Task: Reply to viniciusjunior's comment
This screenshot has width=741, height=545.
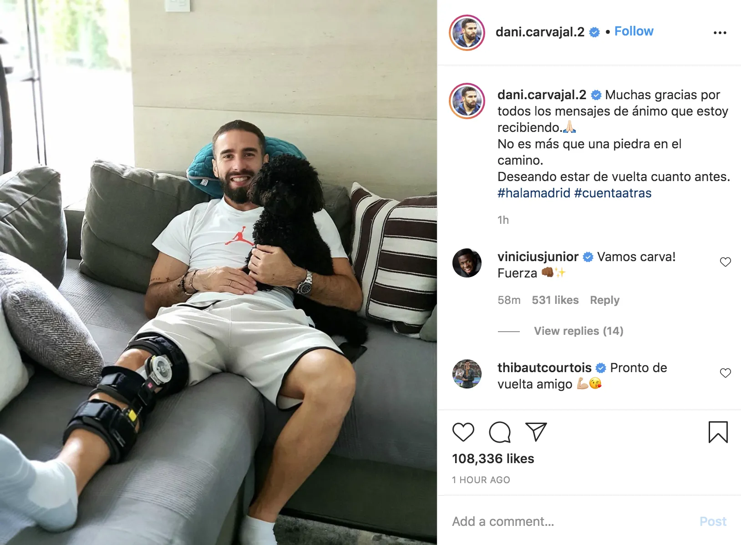Action: pyautogui.click(x=604, y=300)
